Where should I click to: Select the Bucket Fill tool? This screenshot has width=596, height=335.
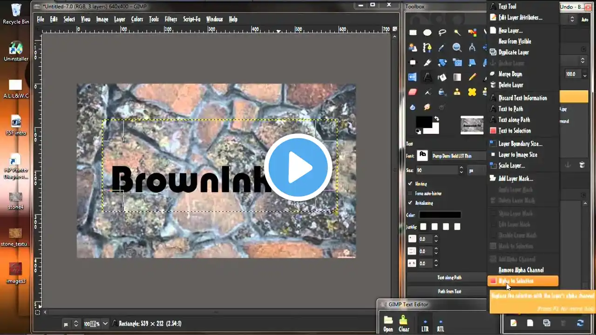tap(442, 77)
